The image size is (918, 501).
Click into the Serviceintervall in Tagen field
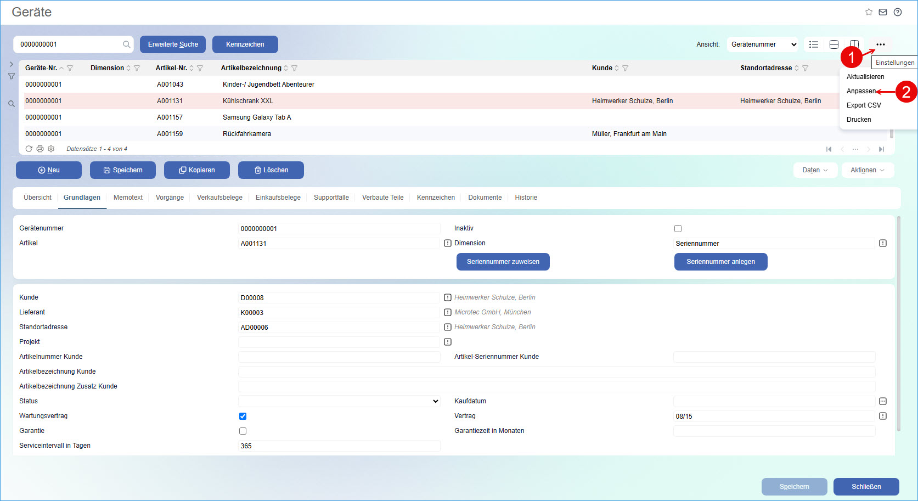(x=339, y=446)
